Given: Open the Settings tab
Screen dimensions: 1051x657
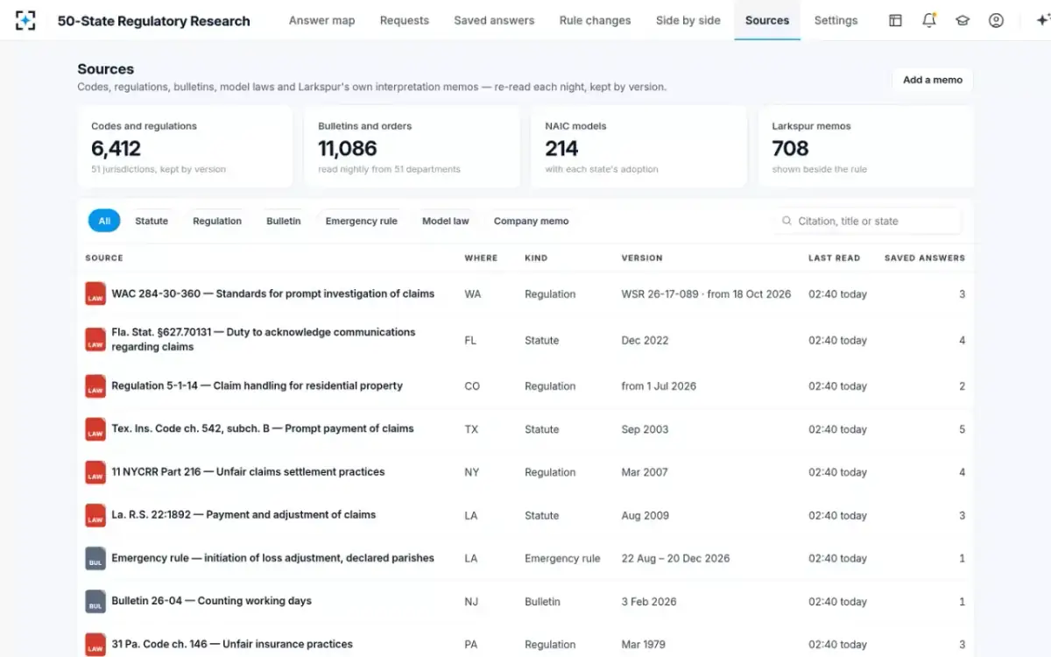Looking at the screenshot, I should pos(836,20).
